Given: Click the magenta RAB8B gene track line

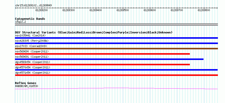Looking at the screenshot, I should 116,89.
